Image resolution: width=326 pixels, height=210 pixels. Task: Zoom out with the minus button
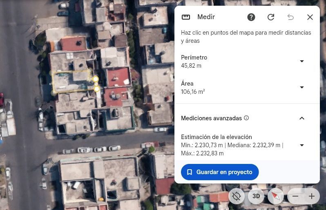(x=295, y=196)
